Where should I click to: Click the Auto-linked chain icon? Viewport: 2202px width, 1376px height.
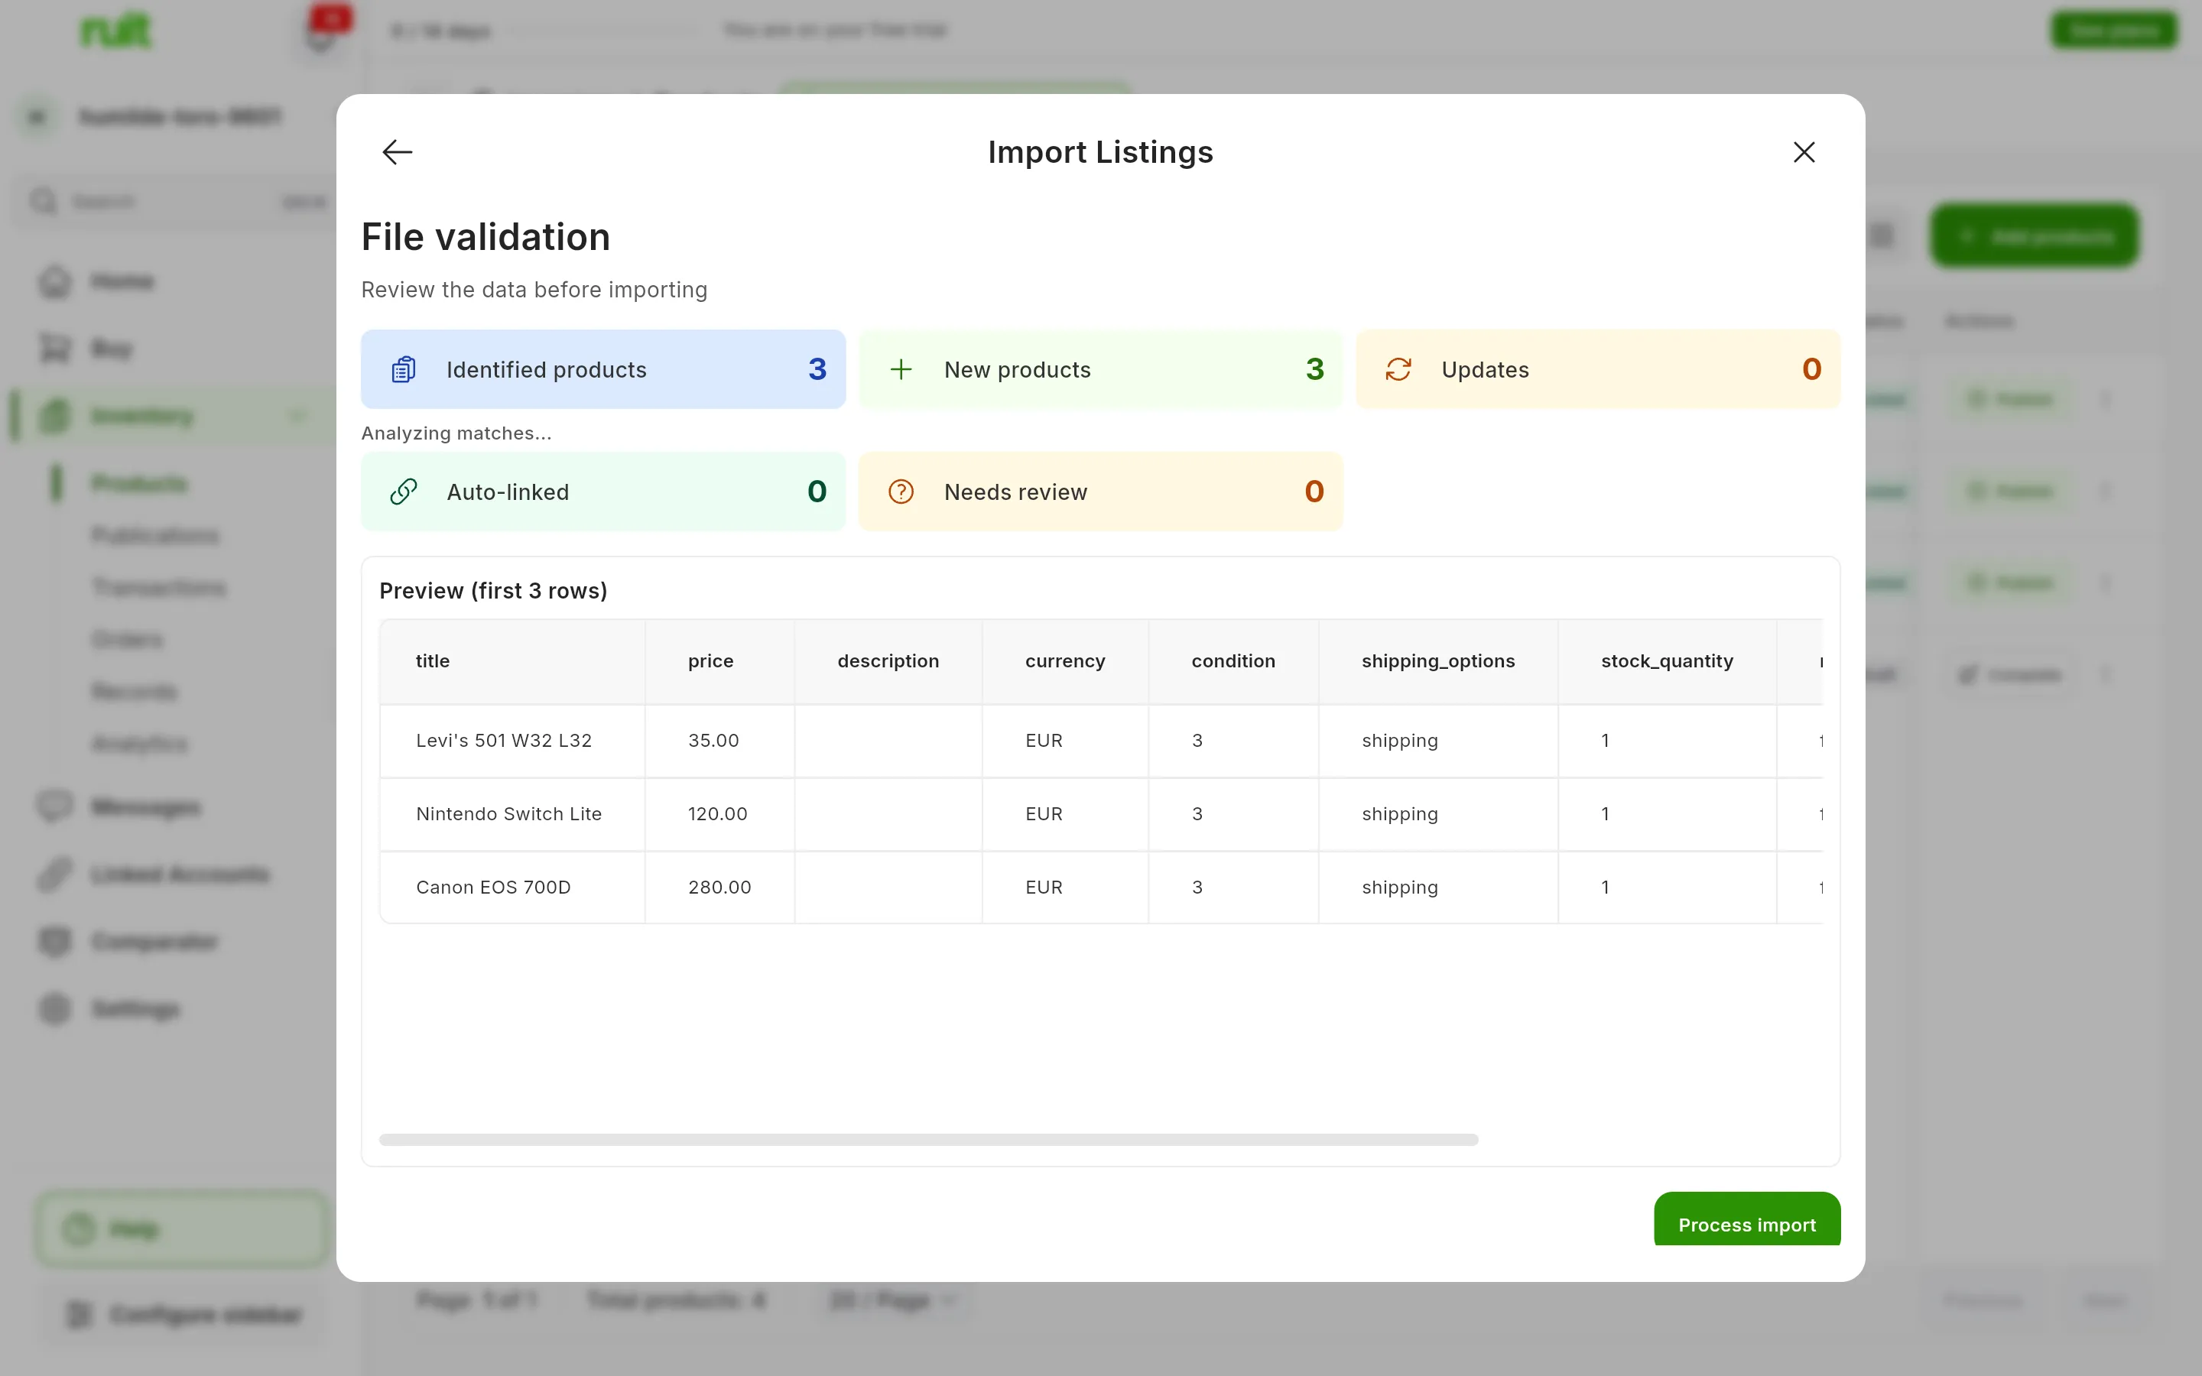pos(404,492)
